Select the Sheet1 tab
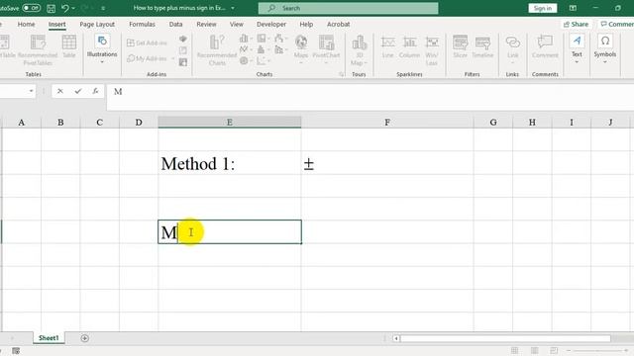This screenshot has width=634, height=356. click(49, 338)
